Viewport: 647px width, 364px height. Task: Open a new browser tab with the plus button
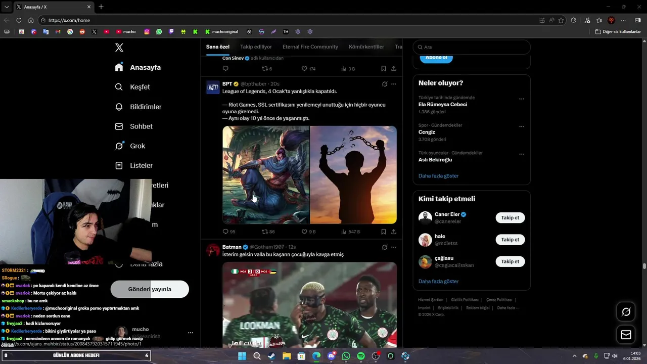pos(101,7)
